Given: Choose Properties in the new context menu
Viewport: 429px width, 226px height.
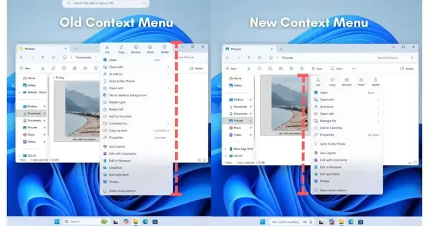Looking at the screenshot, I should tap(347, 135).
